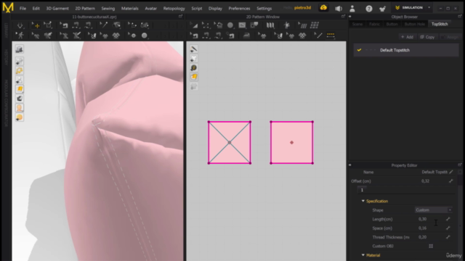Click the Add topstitch button
Screen dimensions: 465x261
pyautogui.click(x=407, y=37)
